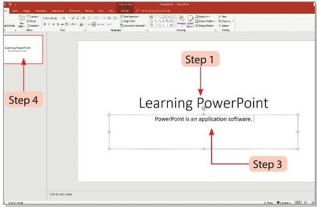Click the Bullets list icon
Viewport: 317px width, 207px height.
[90, 18]
